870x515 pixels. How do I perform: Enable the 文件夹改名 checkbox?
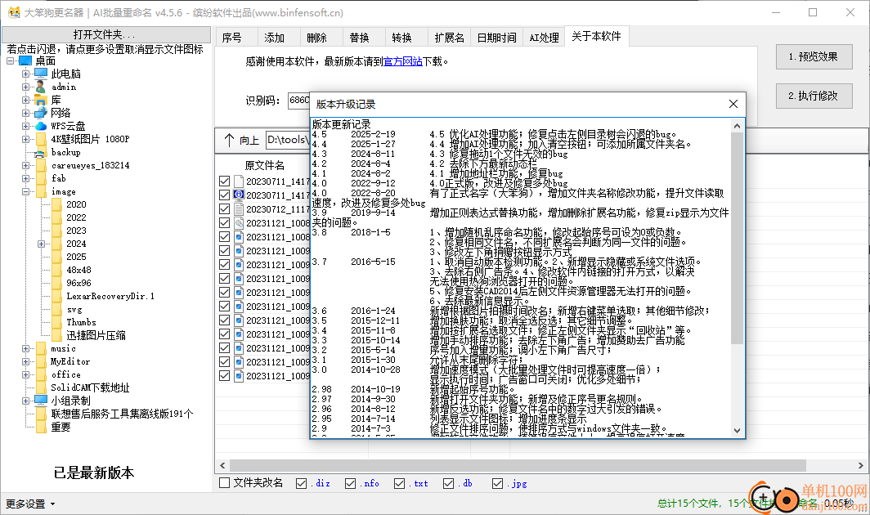point(225,483)
